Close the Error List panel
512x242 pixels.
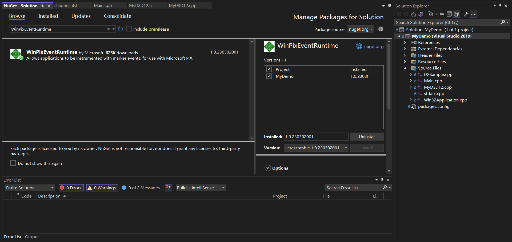(388, 180)
